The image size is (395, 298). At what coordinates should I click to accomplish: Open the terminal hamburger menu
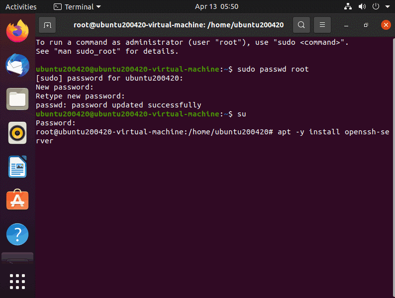322,25
